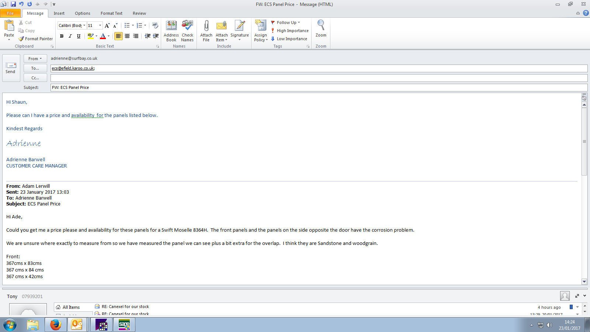Mark message as Low Importance
This screenshot has height=332, width=590.
[289, 39]
